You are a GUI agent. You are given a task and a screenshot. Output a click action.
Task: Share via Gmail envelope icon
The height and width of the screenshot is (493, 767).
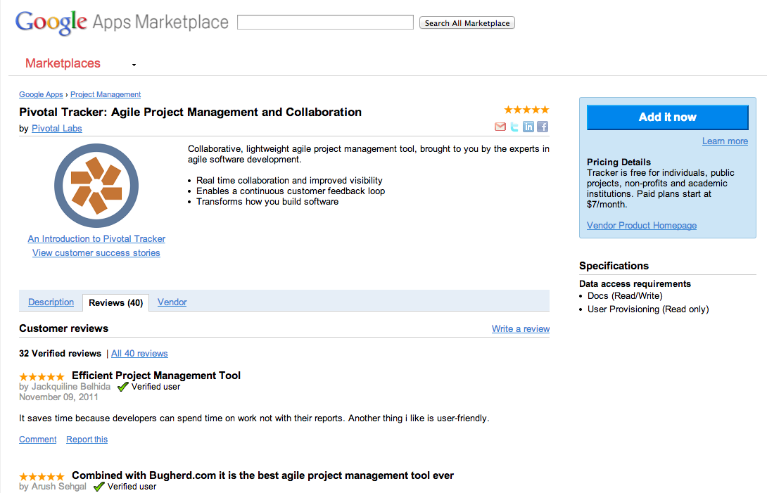500,127
